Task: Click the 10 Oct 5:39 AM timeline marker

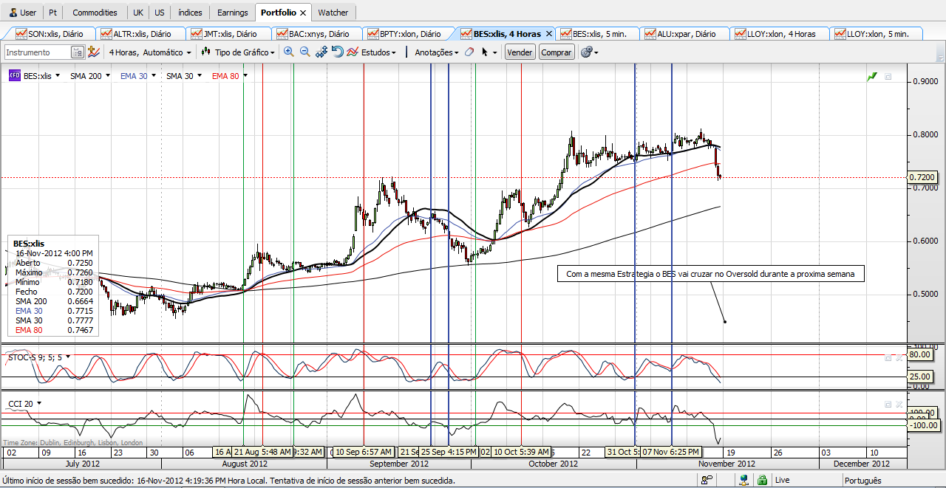Action: 521,452
